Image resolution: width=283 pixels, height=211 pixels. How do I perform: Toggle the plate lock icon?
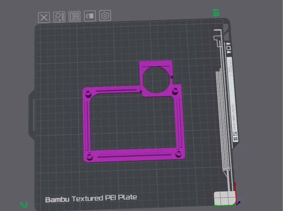point(90,16)
